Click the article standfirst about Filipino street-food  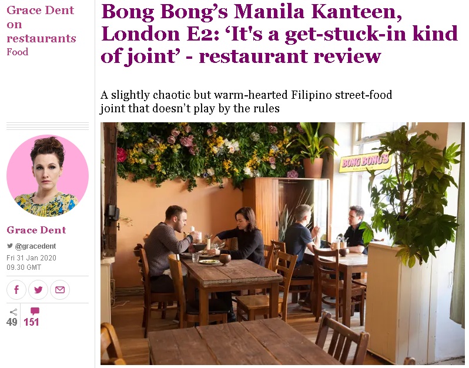246,102
